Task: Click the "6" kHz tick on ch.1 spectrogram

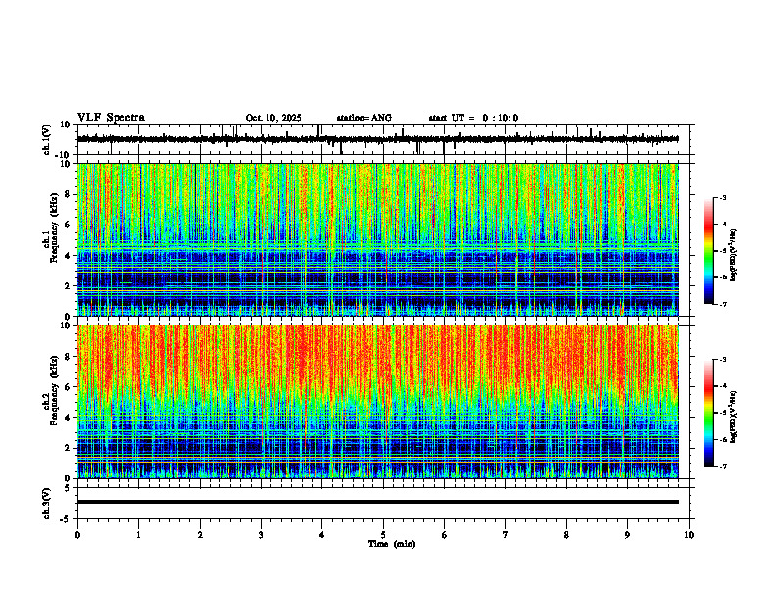Action: [69, 225]
